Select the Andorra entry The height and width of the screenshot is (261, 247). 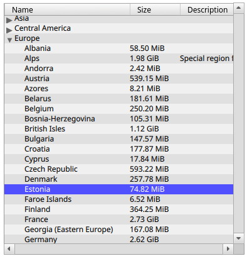click(118, 69)
